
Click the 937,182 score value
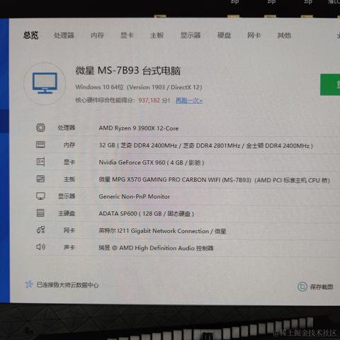[x=149, y=100]
